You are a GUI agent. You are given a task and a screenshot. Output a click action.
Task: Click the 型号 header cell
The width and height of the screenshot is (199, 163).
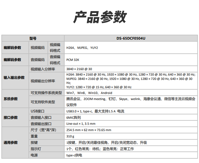33,38
